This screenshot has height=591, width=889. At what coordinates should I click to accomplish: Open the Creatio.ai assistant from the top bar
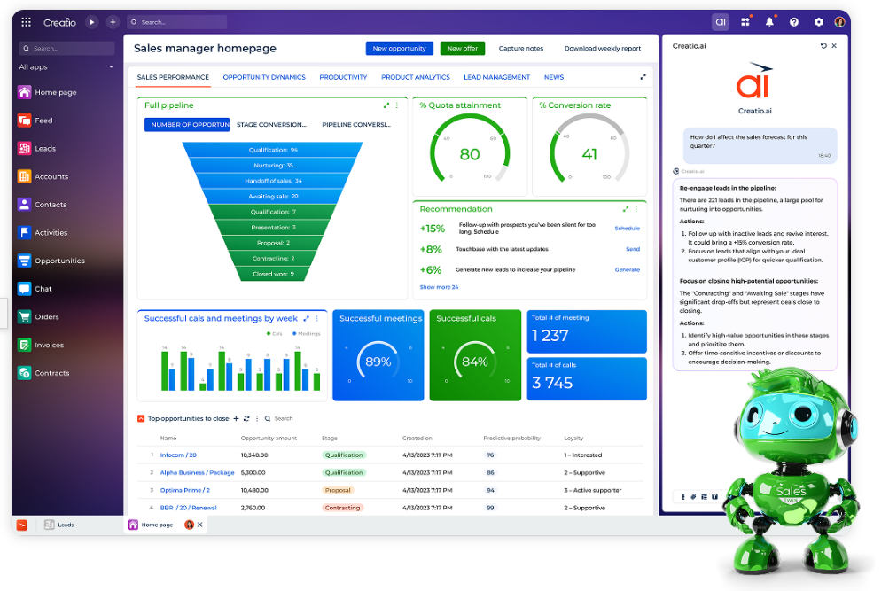click(721, 21)
